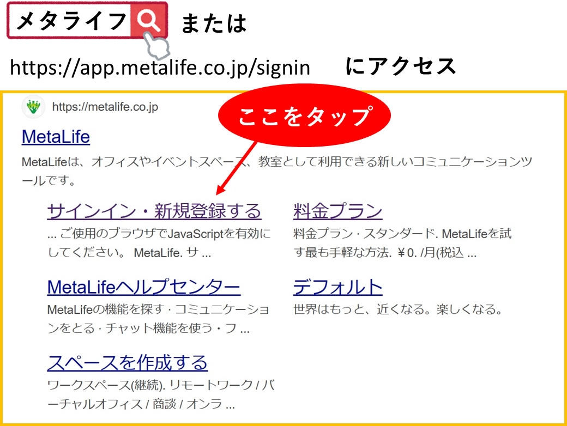The image size is (567, 426).
Task: Click the https://metalife.co.jp site address
Action: click(105, 107)
